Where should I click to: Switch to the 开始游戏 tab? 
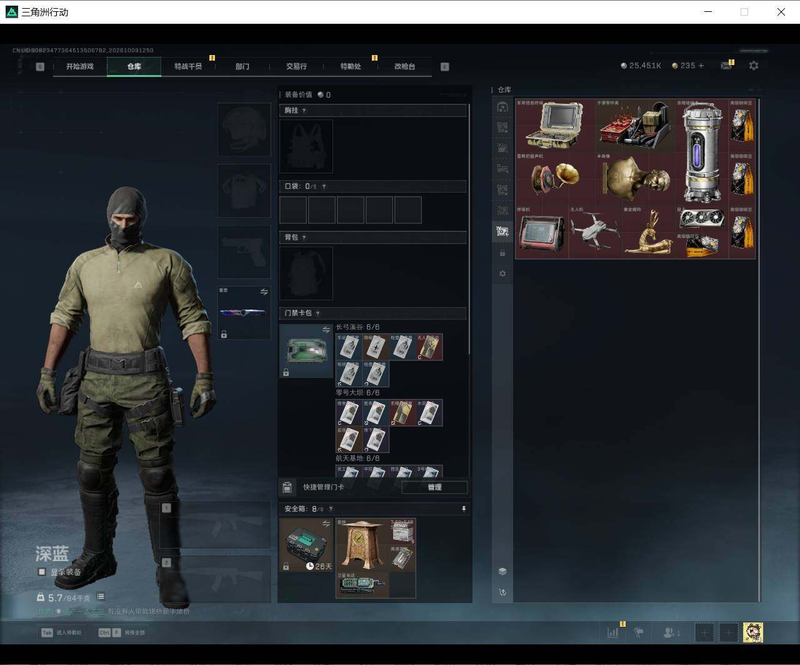pos(80,66)
